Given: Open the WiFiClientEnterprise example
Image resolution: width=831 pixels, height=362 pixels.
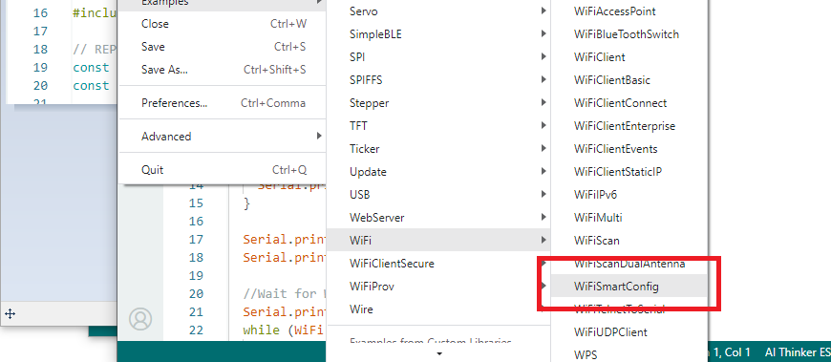Looking at the screenshot, I should (x=629, y=126).
